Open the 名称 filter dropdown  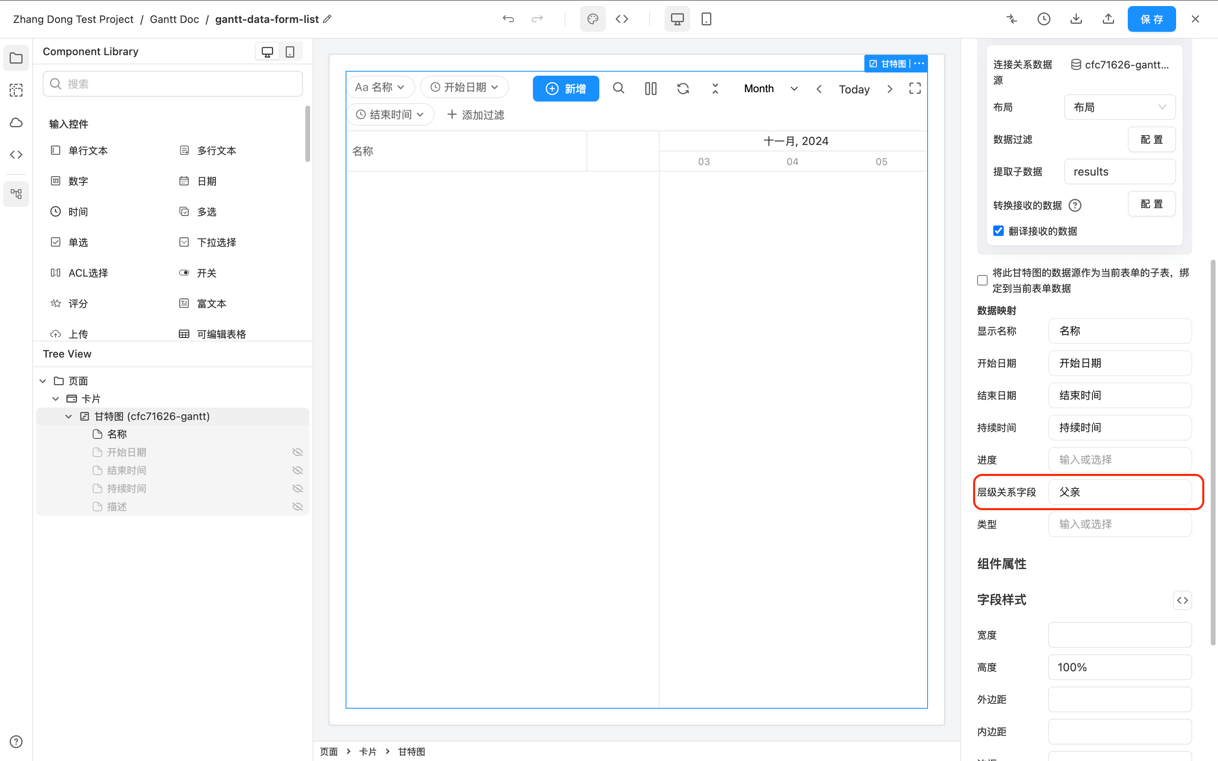coord(381,87)
